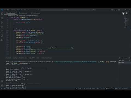Select the second Code terminal in list
131x98 pixels.
pos(125,63)
